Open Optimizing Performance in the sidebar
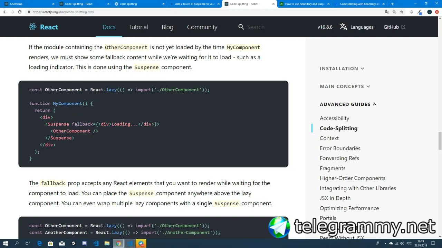Image resolution: width=442 pixels, height=248 pixels. click(x=349, y=208)
